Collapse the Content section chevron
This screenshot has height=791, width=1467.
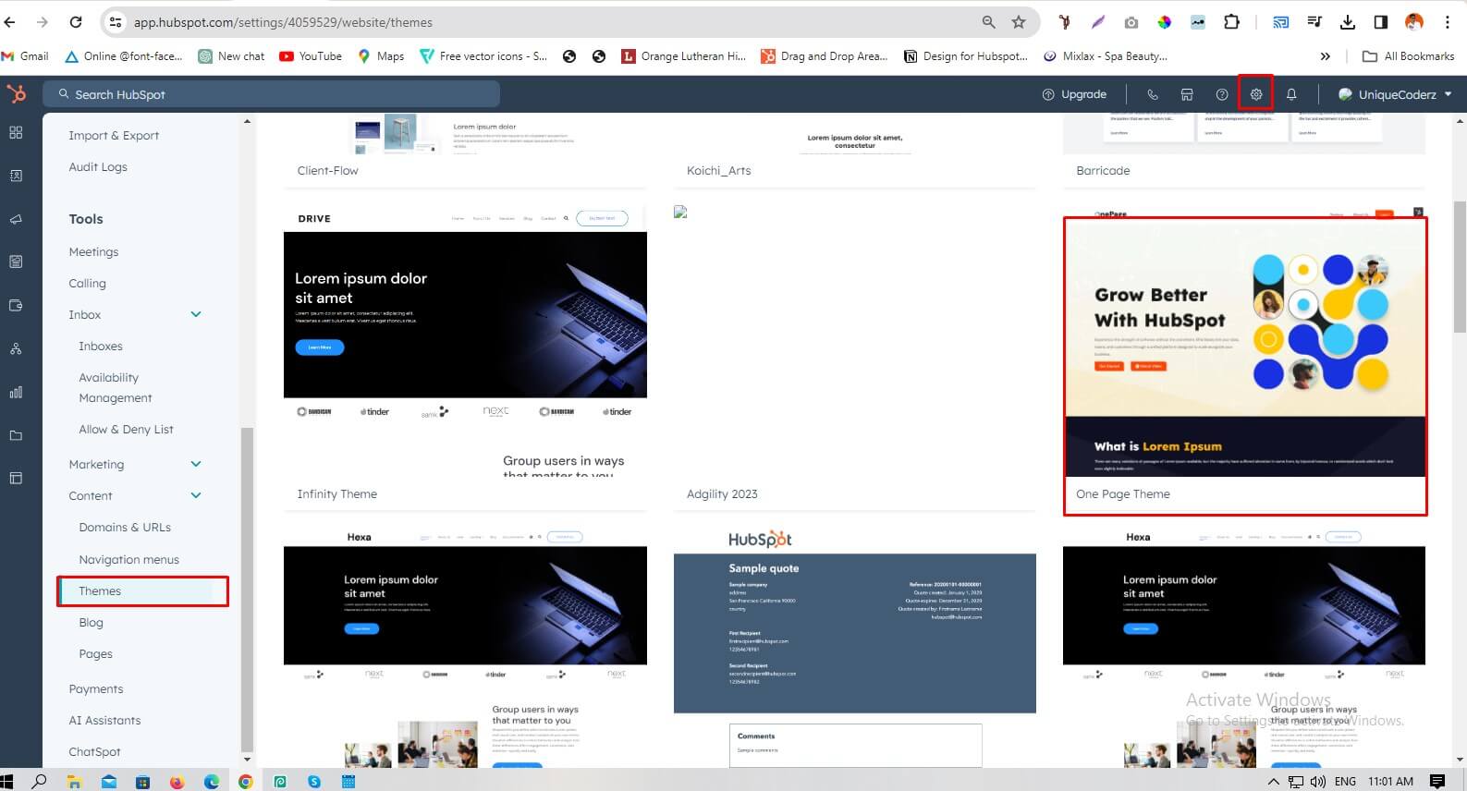[x=196, y=495]
